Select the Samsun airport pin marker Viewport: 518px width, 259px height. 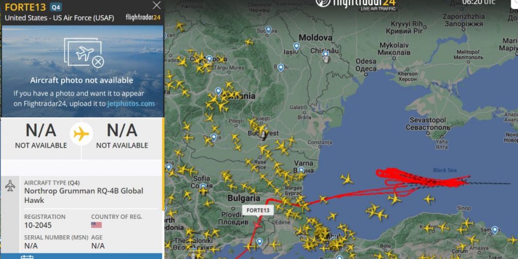[x=494, y=230]
